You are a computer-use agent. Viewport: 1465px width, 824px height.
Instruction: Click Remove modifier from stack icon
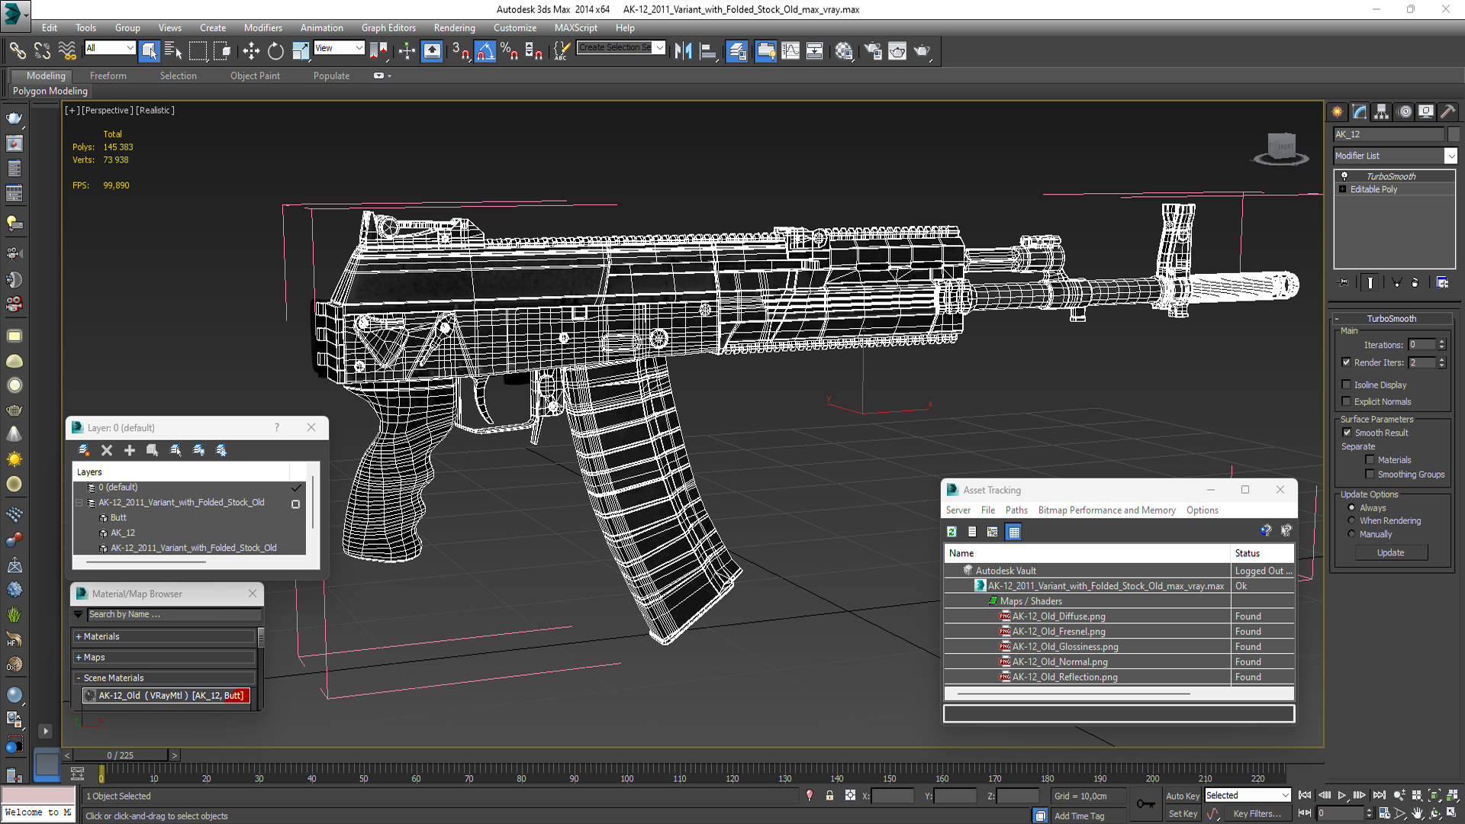pyautogui.click(x=1415, y=282)
